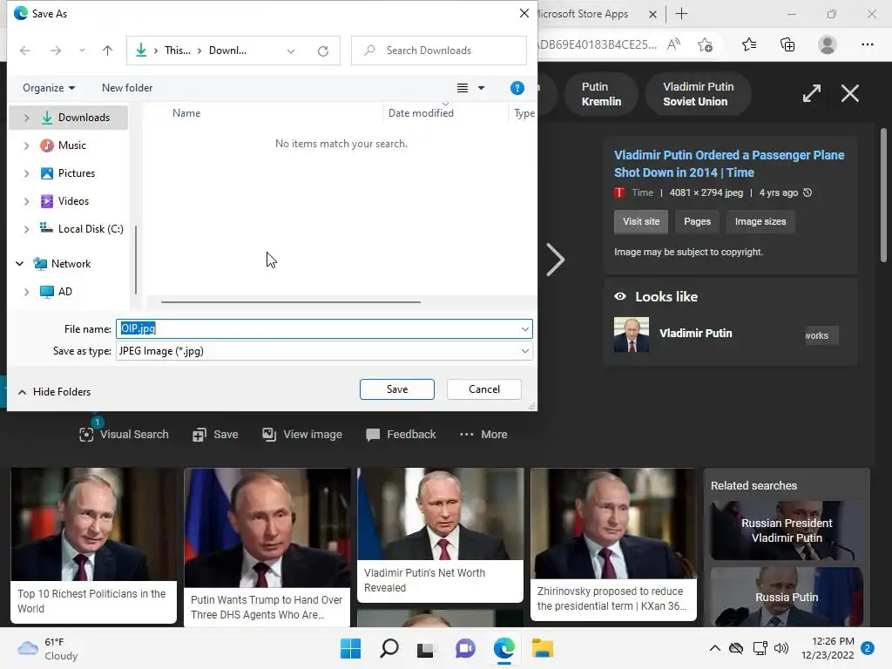Click the Pages button
The image size is (892, 669).
697,221
